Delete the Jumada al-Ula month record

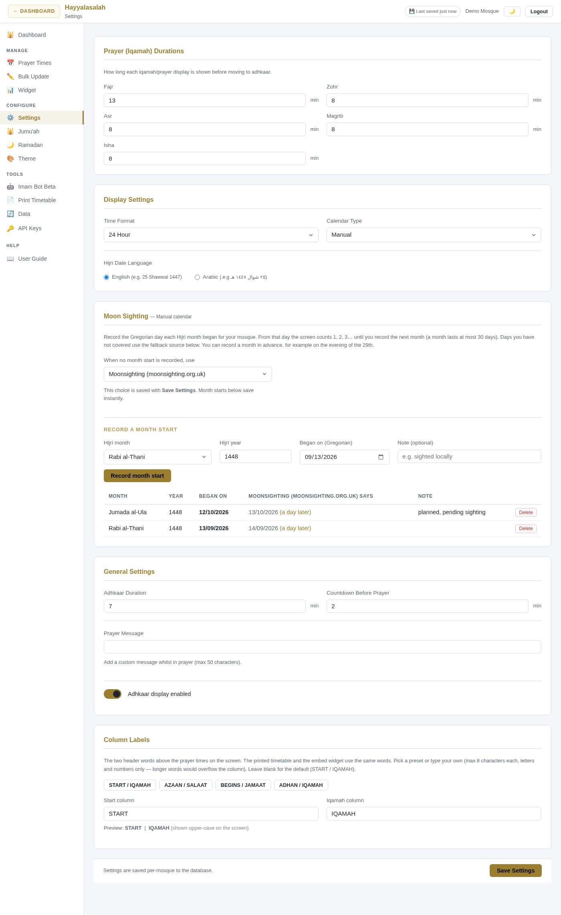(x=526, y=513)
